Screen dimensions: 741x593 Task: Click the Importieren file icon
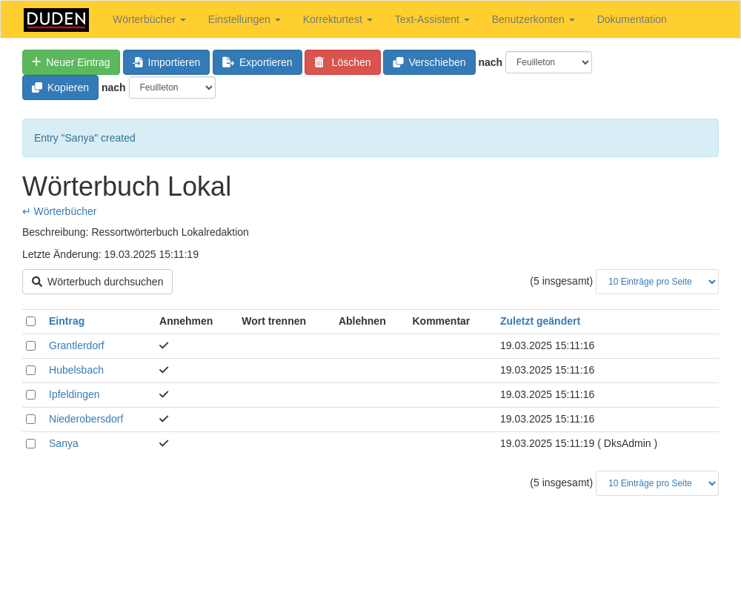pyautogui.click(x=138, y=62)
